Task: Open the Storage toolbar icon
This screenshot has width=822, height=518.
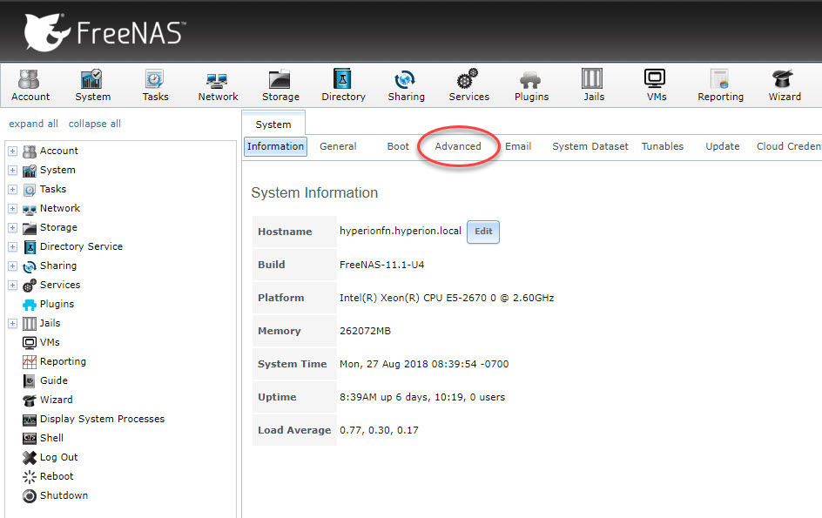Action: [x=280, y=85]
